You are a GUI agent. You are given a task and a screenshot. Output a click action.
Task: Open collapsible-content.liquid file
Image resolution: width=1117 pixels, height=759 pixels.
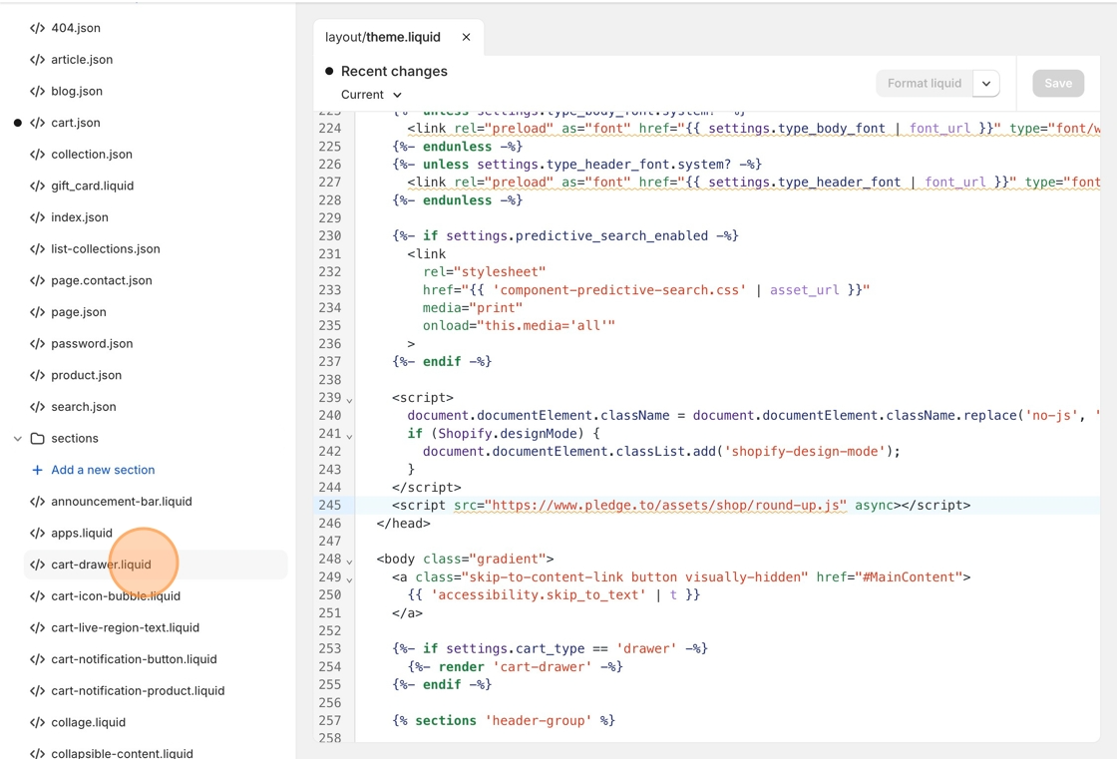pyautogui.click(x=122, y=753)
